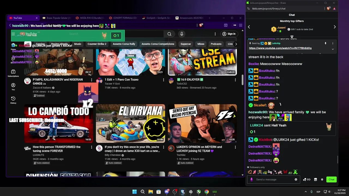Open options for 1 Edit = 1 Pavo video
This screenshot has width=349, height=196.
[x=163, y=80]
